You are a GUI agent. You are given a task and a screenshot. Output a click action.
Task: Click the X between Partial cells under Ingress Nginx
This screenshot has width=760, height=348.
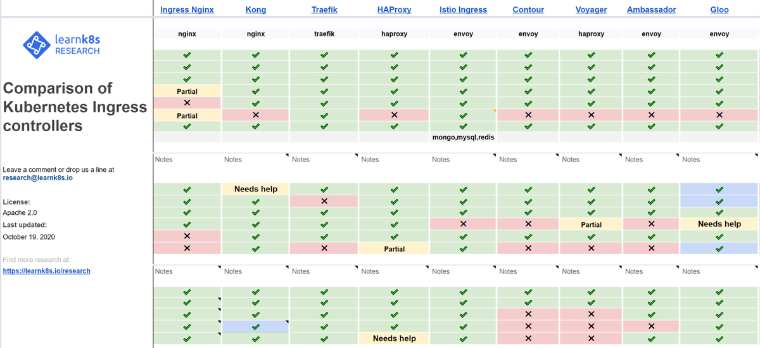click(x=187, y=103)
